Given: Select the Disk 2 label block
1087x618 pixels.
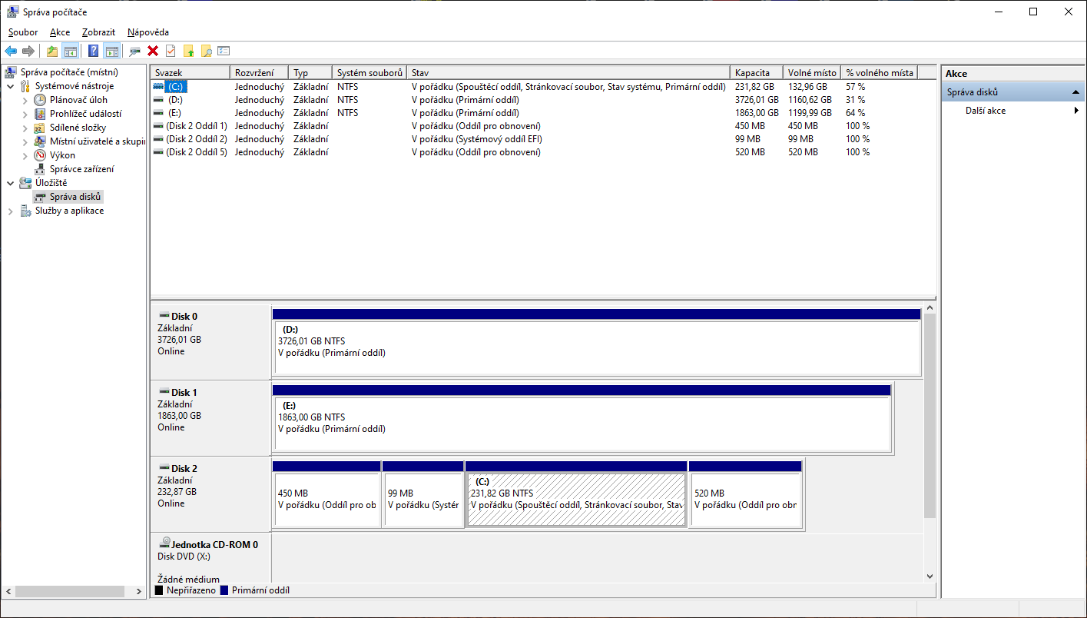Looking at the screenshot, I should [x=210, y=493].
